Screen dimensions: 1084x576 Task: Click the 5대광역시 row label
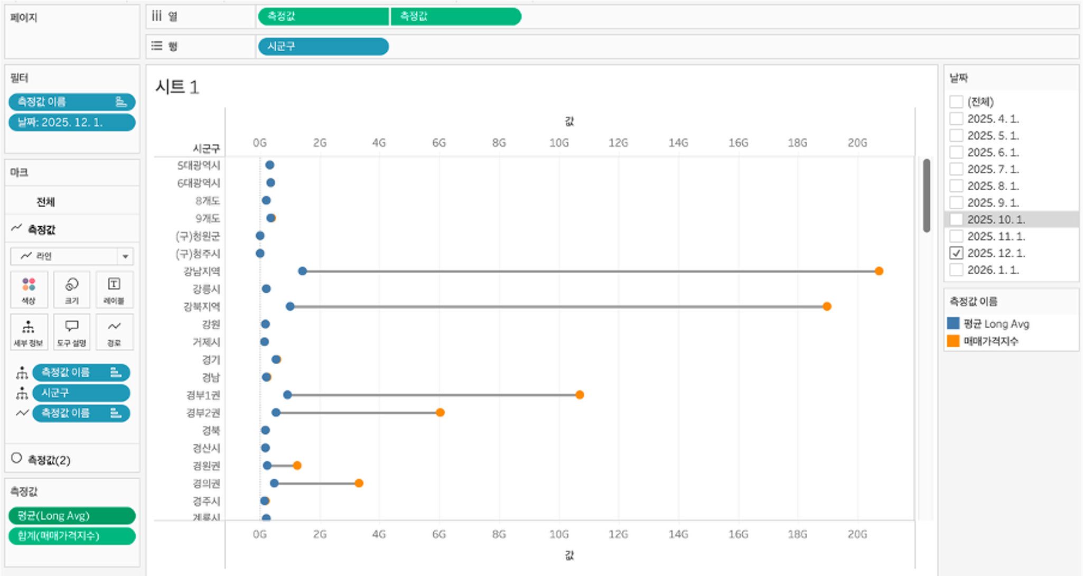click(199, 165)
